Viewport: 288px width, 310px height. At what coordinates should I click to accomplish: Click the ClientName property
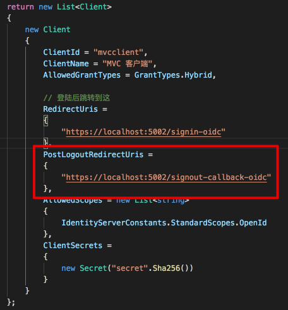[66, 64]
